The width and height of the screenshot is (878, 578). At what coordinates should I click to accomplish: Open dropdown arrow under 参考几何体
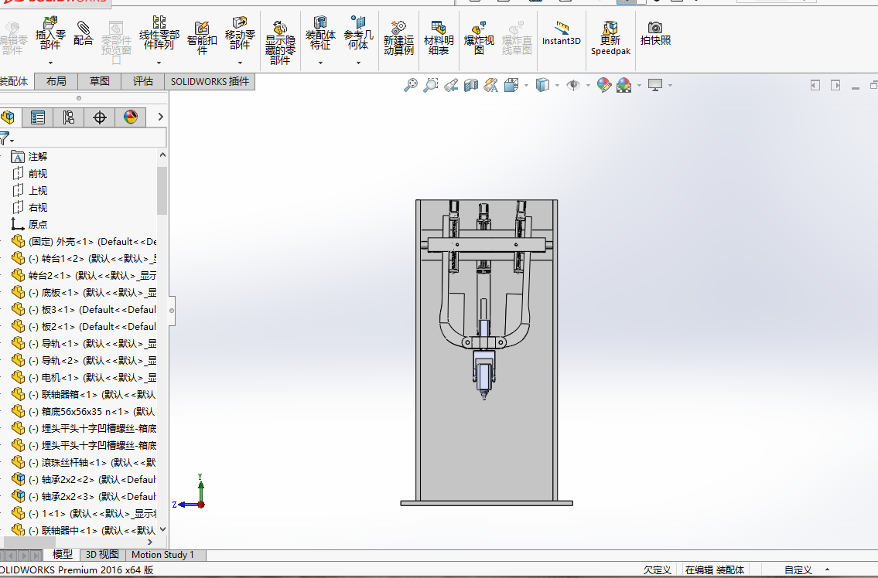point(358,63)
